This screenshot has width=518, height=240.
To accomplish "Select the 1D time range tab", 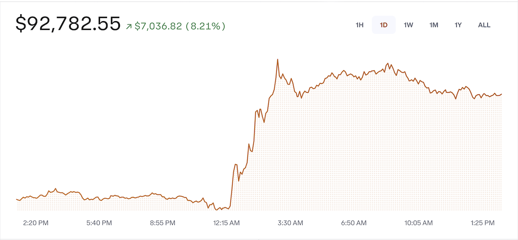I will pos(384,25).
